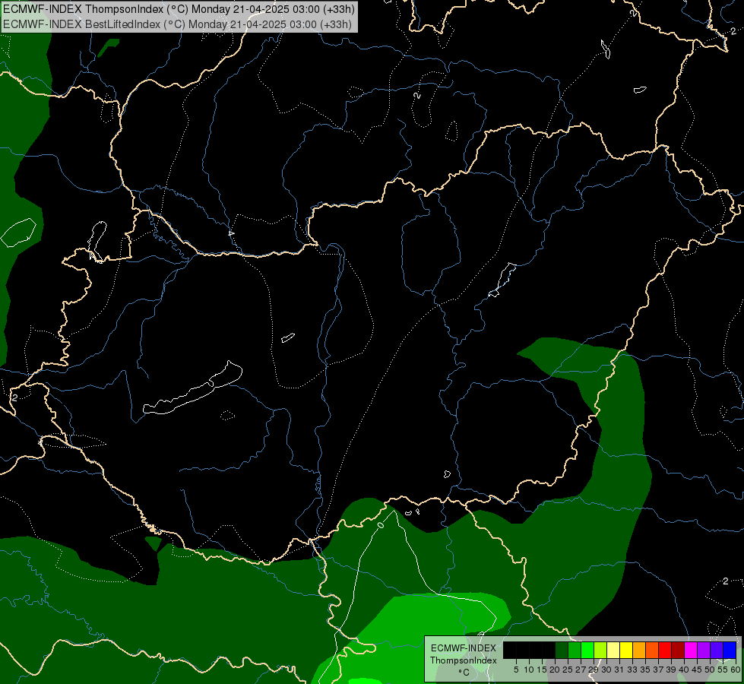
Task: Click the contour label 0 on the map
Action: (381, 525)
